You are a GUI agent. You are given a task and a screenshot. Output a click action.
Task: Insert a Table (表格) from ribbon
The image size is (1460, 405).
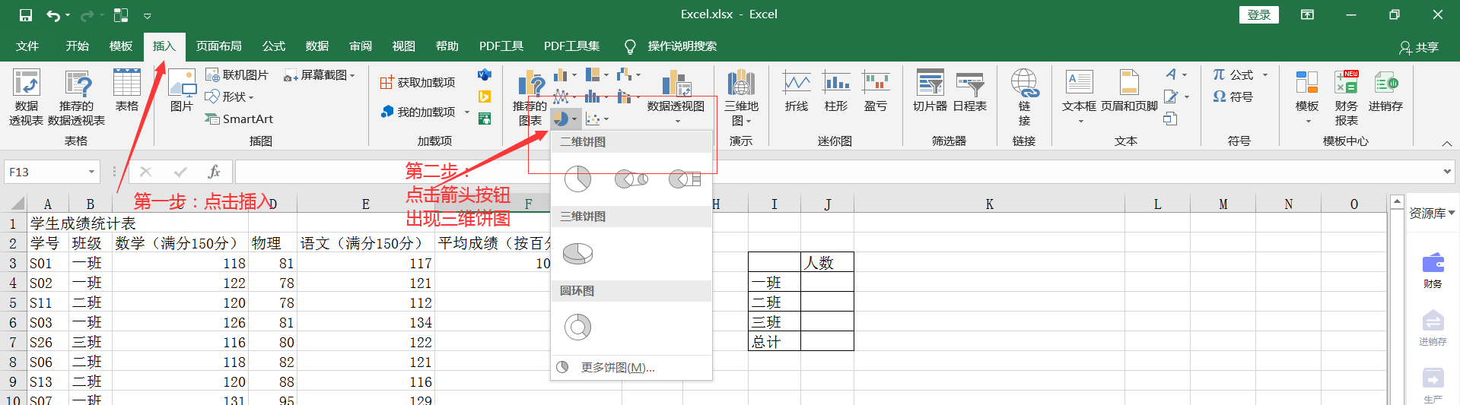127,90
